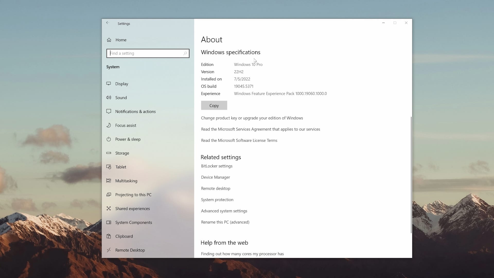Click the Multitasking icon
The width and height of the screenshot is (494, 278).
click(x=109, y=181)
